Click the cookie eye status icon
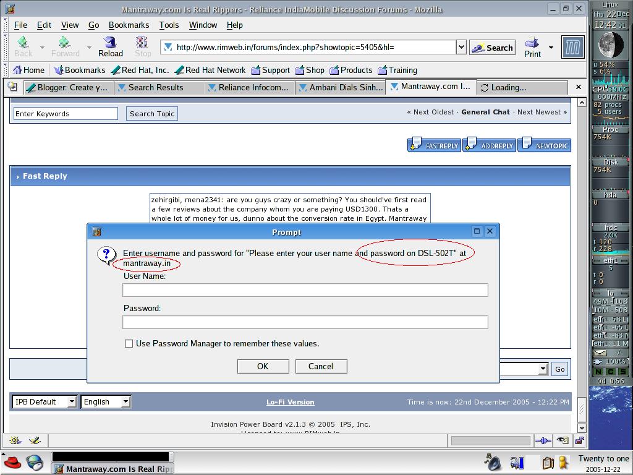Image resolution: width=633 pixels, height=475 pixels. pyautogui.click(x=563, y=440)
